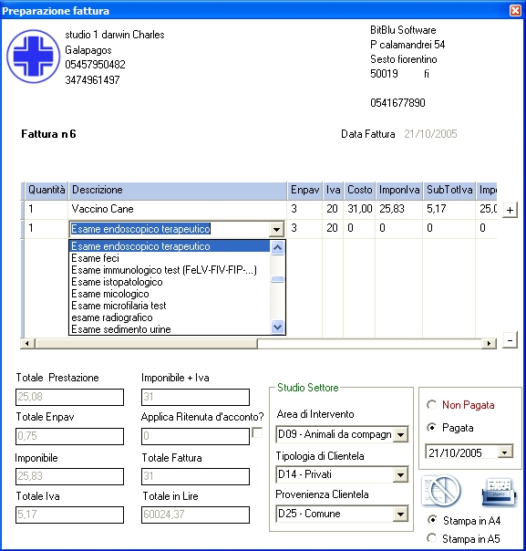Click the quantity cell of Vaccino Cane row
Image resolution: width=526 pixels, height=551 pixels.
[46, 209]
